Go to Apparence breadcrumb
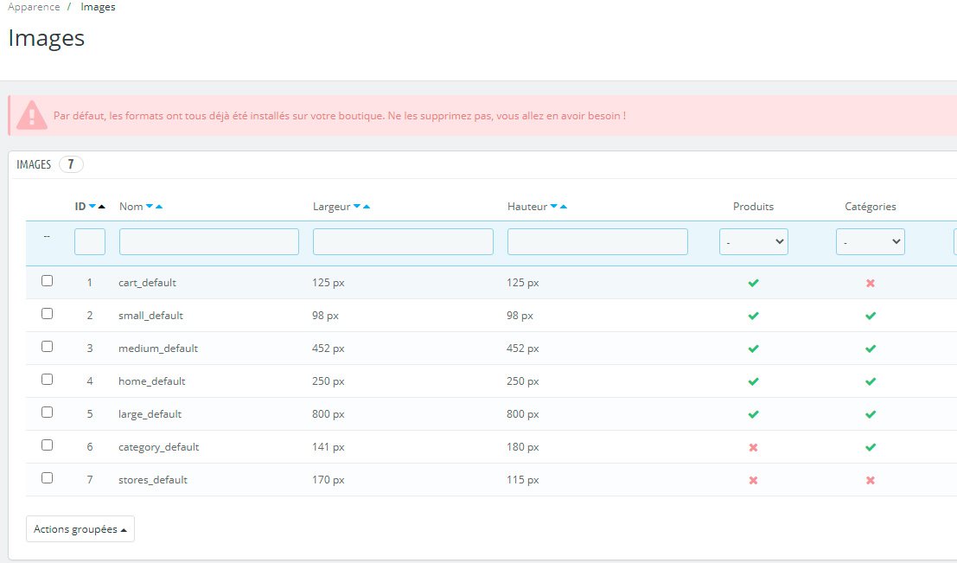957x563 pixels. [x=34, y=7]
